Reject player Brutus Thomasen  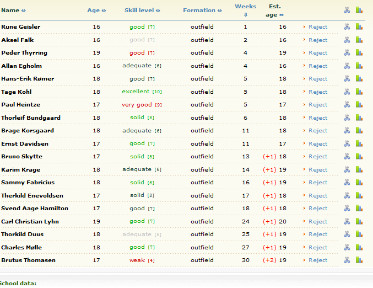click(318, 260)
